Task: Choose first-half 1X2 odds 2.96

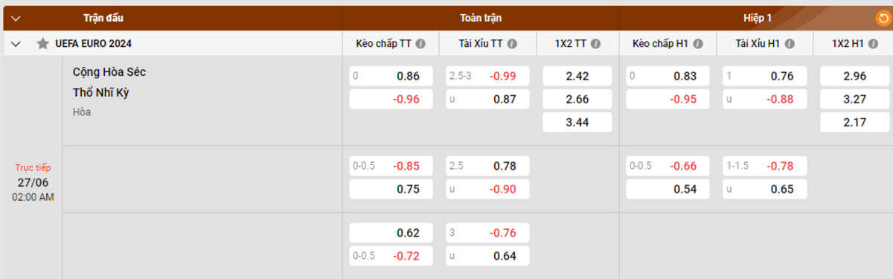Action: click(854, 76)
